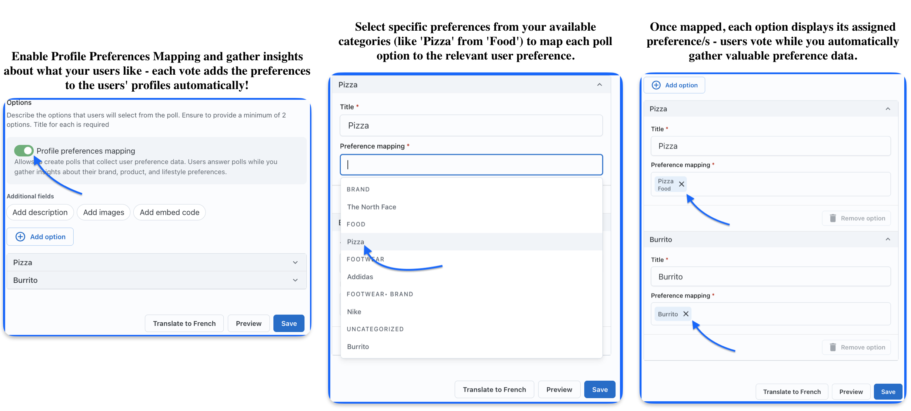
Task: Expand the Pizza option in left panel
Action: click(x=156, y=262)
